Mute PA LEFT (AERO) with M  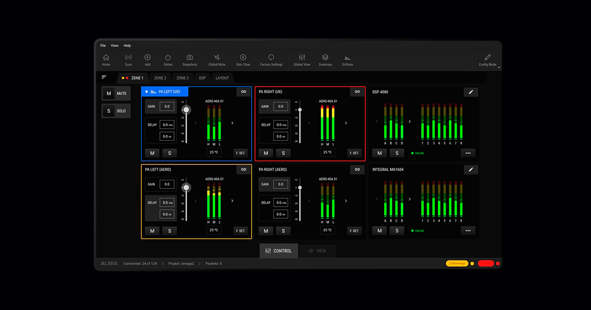(x=152, y=231)
